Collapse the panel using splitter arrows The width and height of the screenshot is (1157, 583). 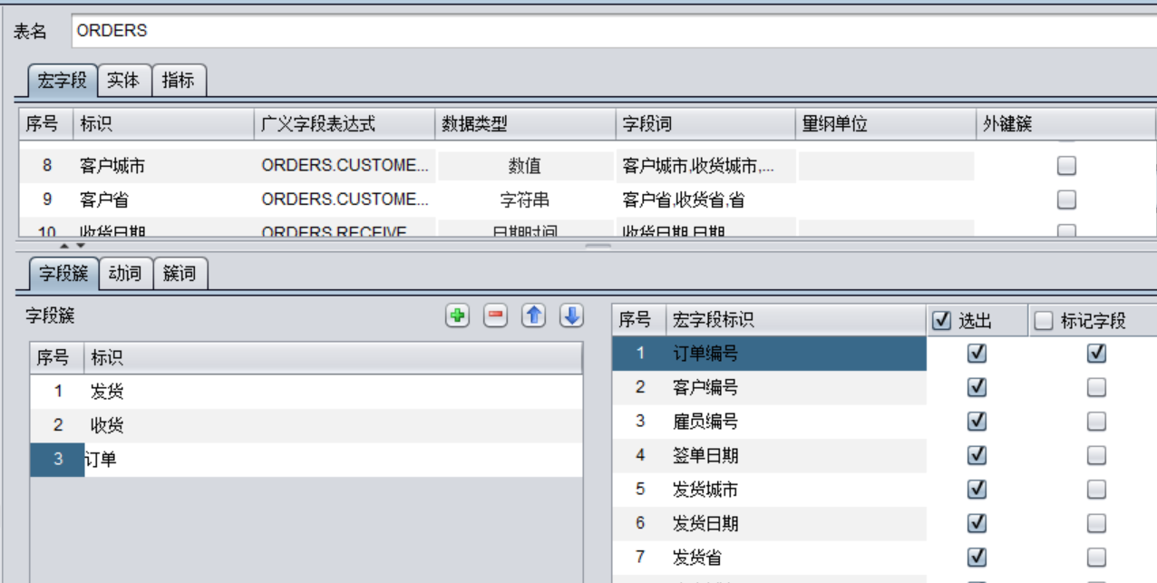[64, 246]
